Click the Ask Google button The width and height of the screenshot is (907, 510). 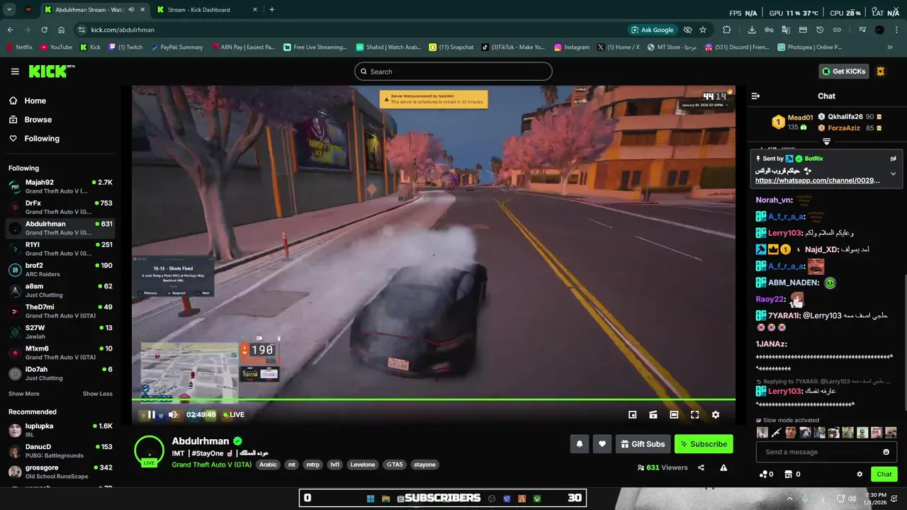click(x=652, y=30)
